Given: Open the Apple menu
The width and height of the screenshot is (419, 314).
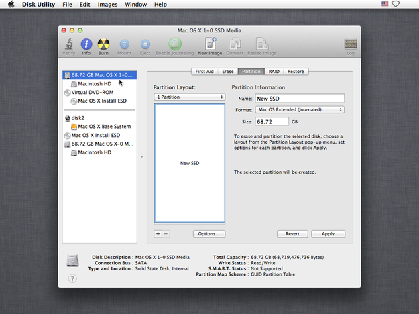Looking at the screenshot, I should pos(11,4).
